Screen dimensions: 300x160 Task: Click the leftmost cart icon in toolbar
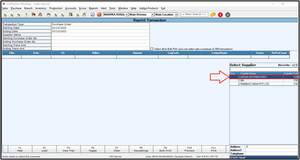(5, 14)
